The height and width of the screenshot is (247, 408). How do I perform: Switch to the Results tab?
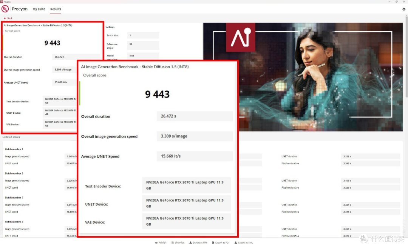pos(56,9)
